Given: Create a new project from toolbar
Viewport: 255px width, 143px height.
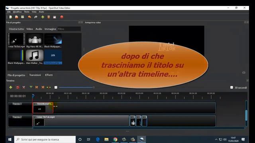Looking at the screenshot, I should [x=11, y=17].
